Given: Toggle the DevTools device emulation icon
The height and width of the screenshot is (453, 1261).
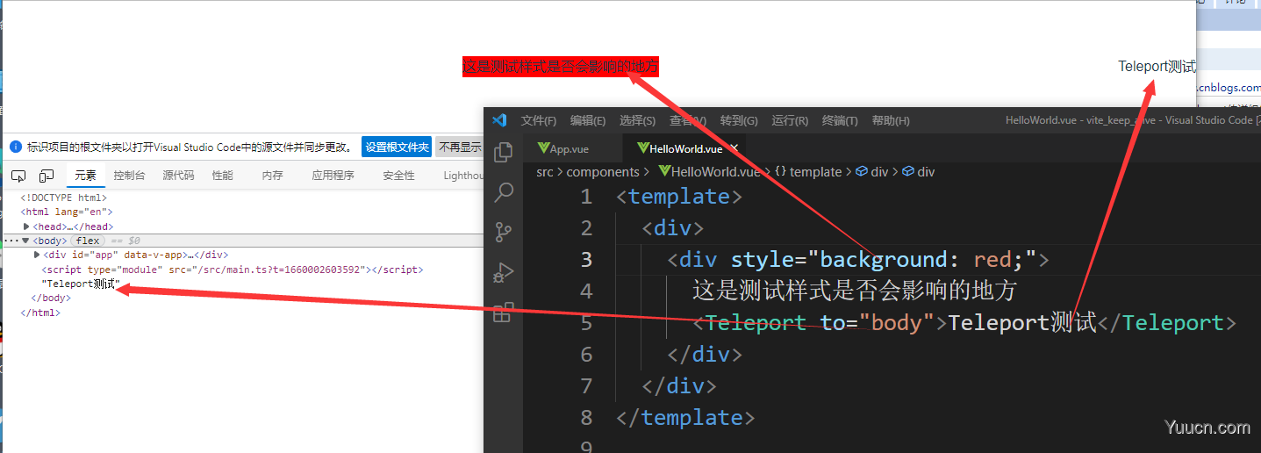Looking at the screenshot, I should coord(47,176).
